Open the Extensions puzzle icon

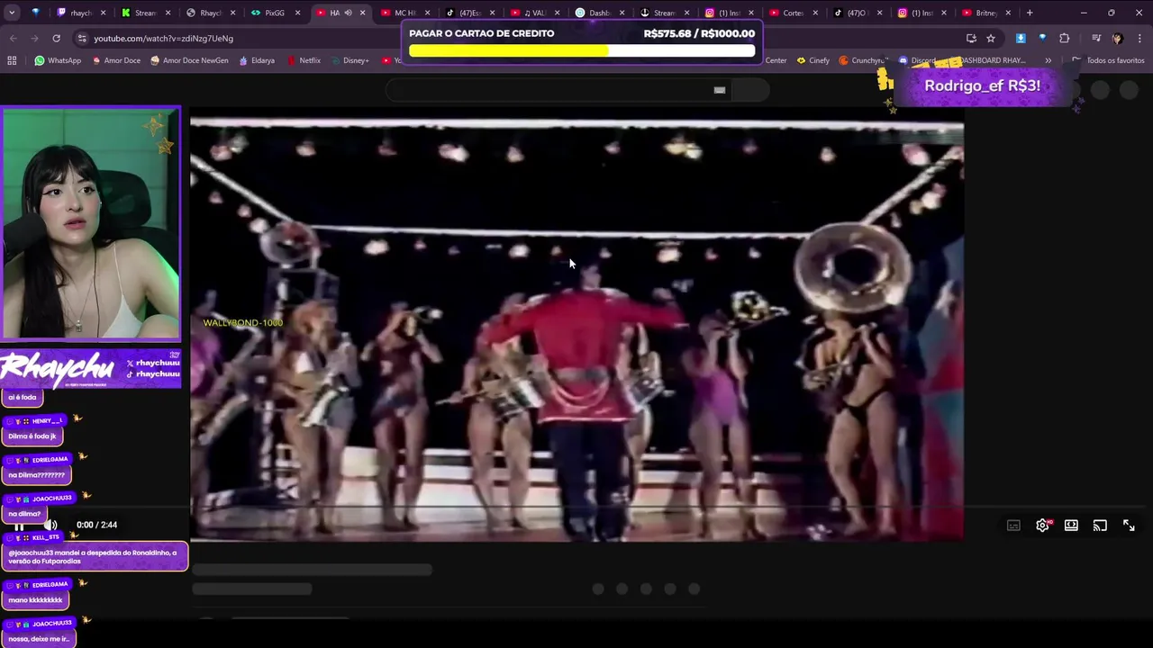[1064, 38]
